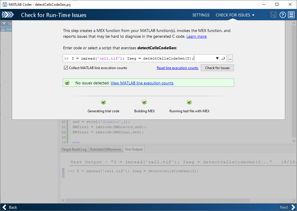
Task: Click the Building MEX checkmark icon
Action: click(144, 102)
